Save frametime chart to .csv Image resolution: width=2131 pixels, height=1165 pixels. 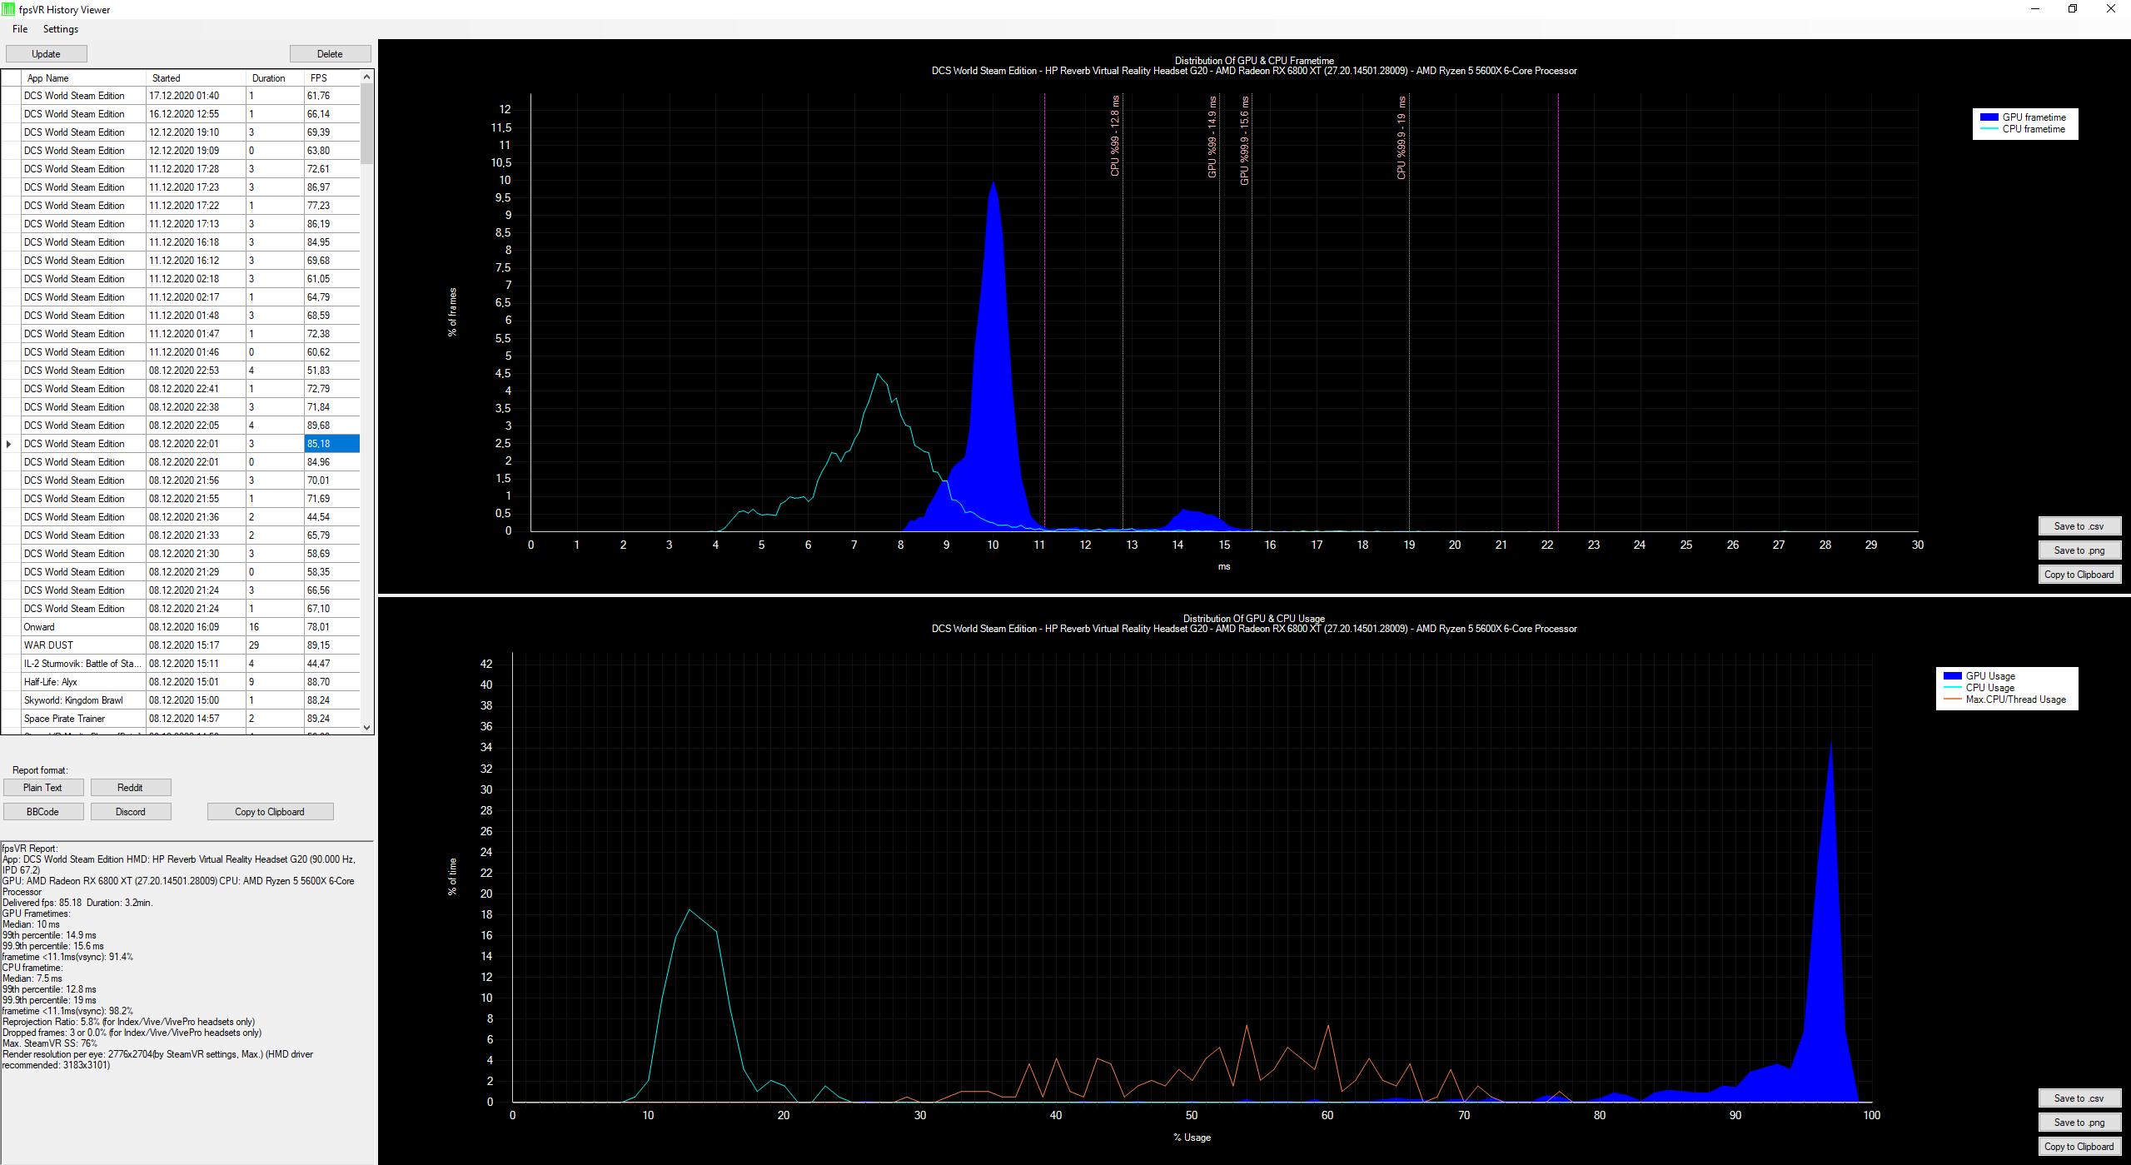(2079, 526)
